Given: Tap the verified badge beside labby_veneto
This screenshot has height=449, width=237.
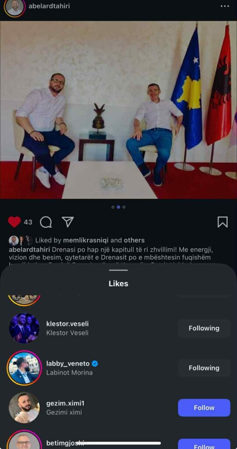Looking at the screenshot, I should [95, 363].
